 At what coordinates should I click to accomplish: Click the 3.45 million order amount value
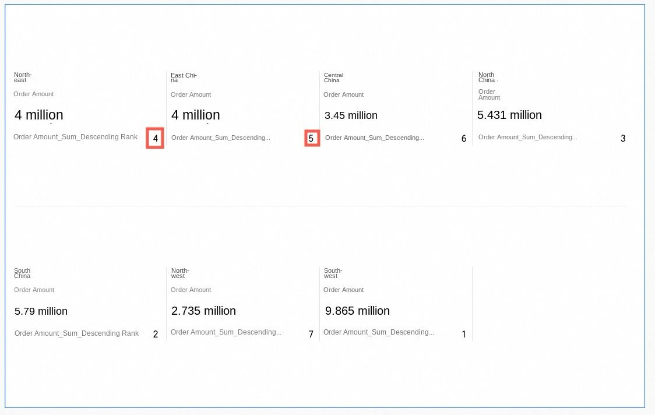coord(351,115)
